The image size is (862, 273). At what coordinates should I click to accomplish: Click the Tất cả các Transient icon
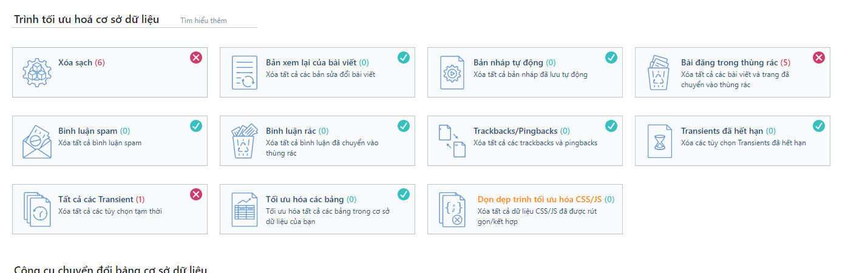click(x=37, y=209)
